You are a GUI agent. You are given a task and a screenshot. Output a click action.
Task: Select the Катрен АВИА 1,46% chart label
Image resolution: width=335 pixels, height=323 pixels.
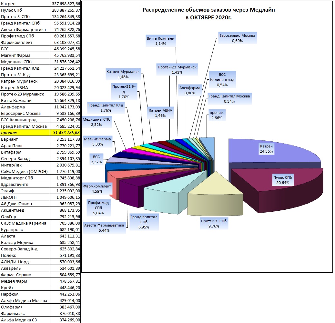pos(160,113)
